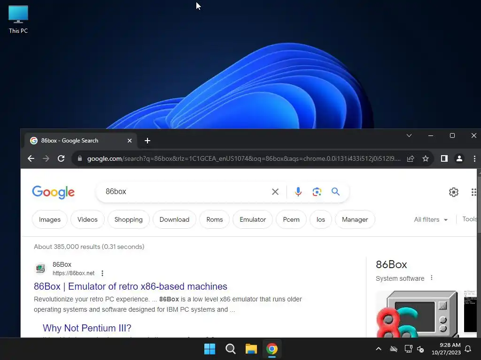Open notifications bell in taskbar
The height and width of the screenshot is (360, 481).
pos(468,349)
